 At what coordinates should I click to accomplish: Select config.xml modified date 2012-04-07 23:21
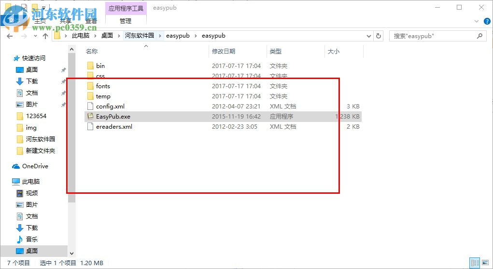point(236,107)
